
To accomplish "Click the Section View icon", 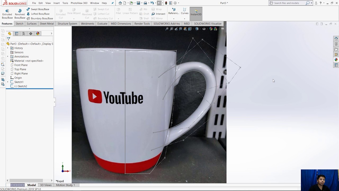I will tap(181, 29).
